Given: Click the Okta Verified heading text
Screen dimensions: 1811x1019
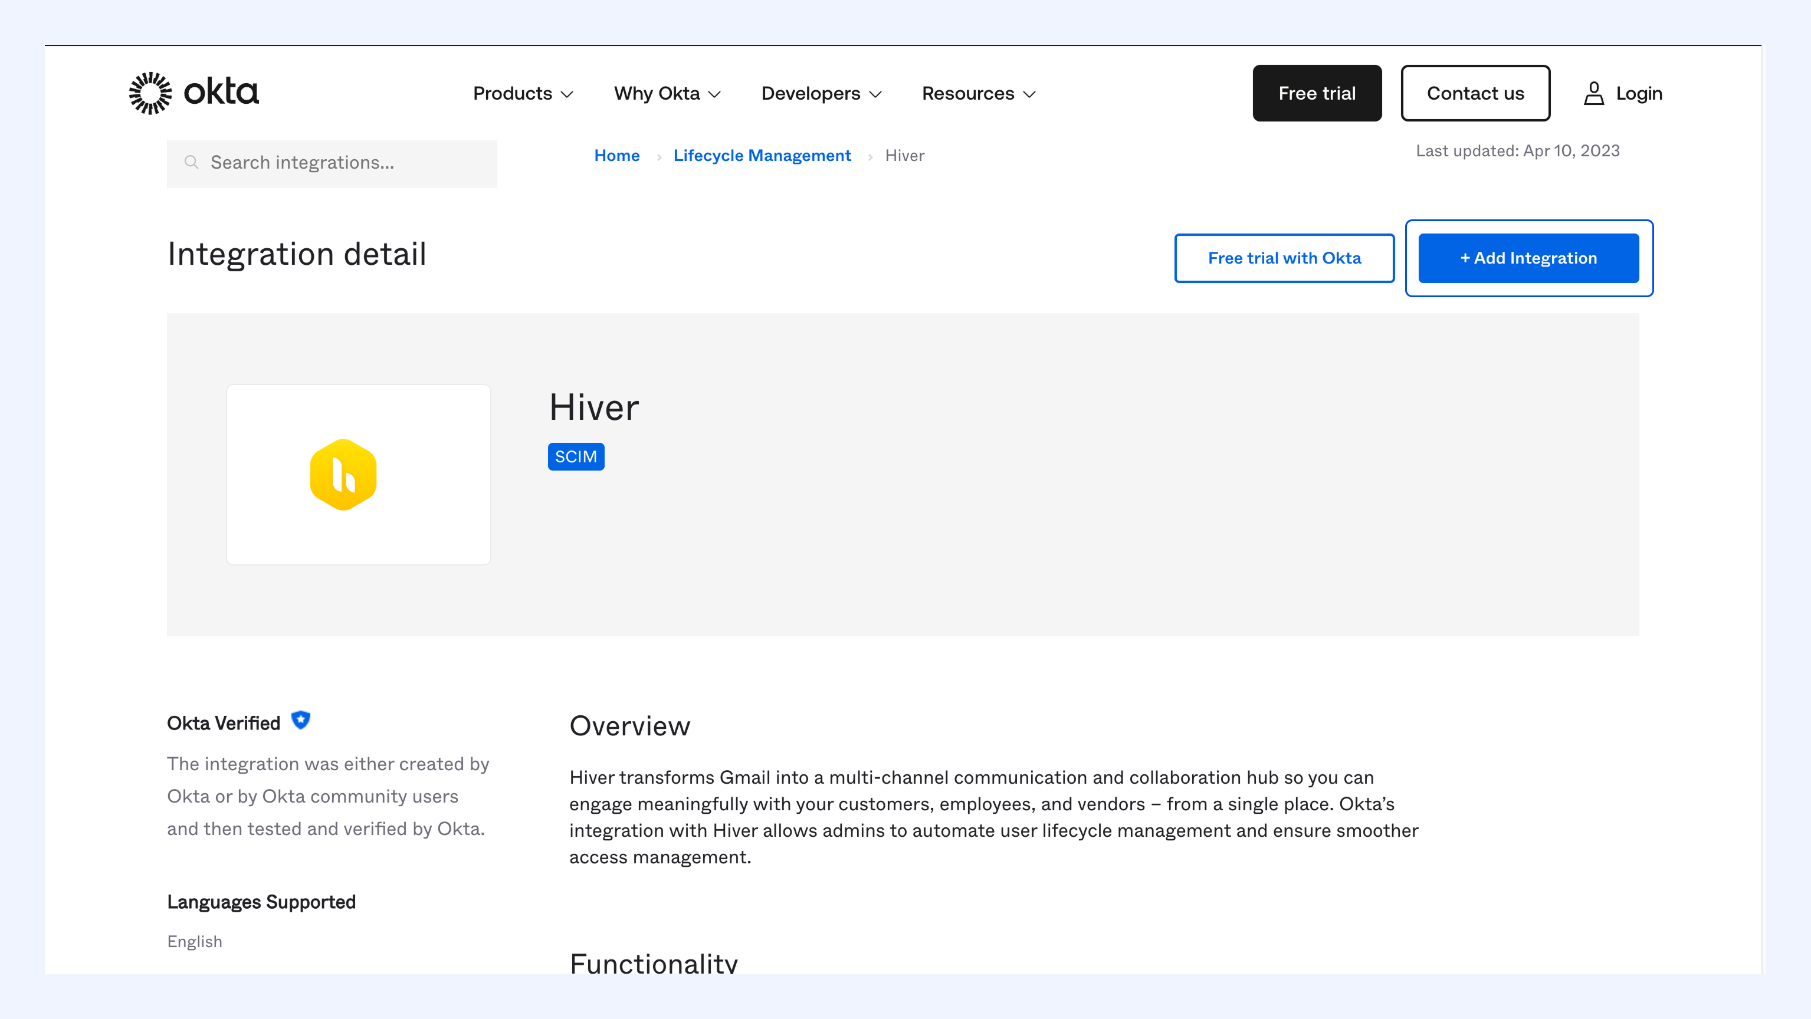Looking at the screenshot, I should (224, 723).
